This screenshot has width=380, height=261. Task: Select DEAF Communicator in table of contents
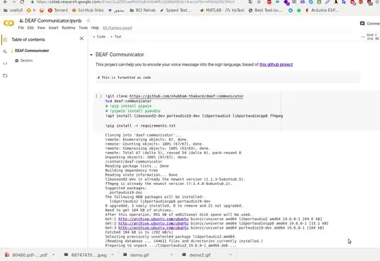(32, 51)
